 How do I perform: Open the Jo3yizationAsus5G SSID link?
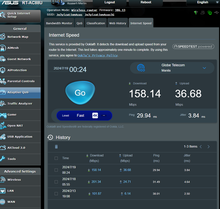click(x=99, y=15)
